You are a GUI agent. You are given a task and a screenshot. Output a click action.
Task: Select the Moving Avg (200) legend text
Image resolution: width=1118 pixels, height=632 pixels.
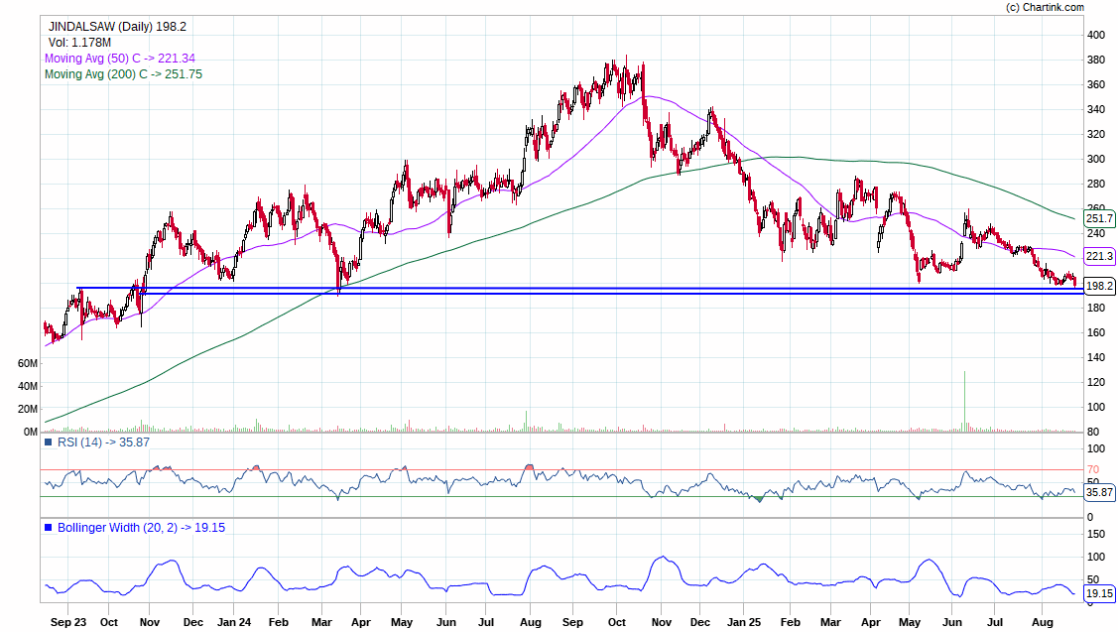[x=123, y=74]
